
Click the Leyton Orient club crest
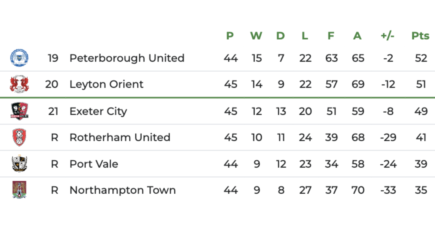coord(20,84)
